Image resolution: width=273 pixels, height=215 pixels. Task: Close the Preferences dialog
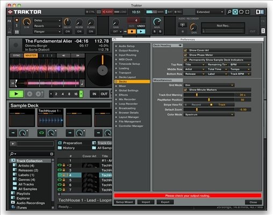tap(253, 202)
